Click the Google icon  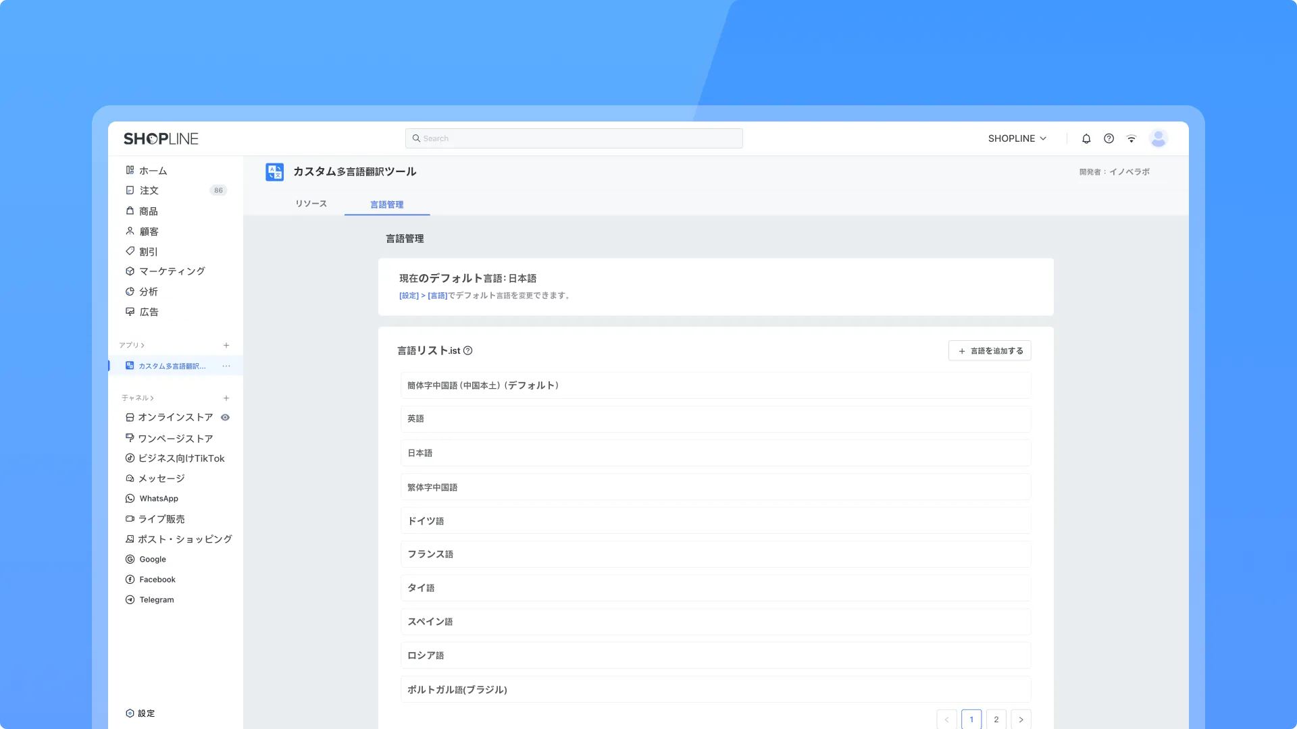(x=130, y=560)
